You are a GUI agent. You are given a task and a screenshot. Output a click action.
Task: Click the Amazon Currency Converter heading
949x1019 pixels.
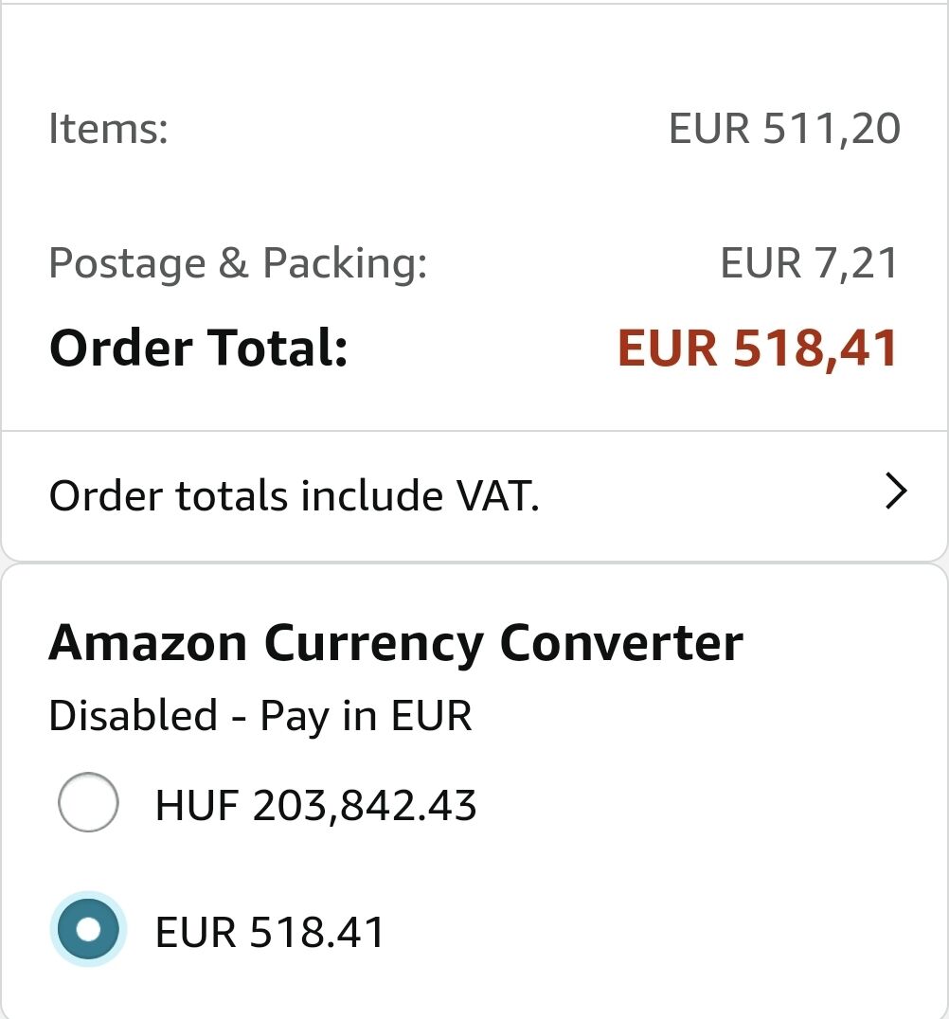click(396, 643)
